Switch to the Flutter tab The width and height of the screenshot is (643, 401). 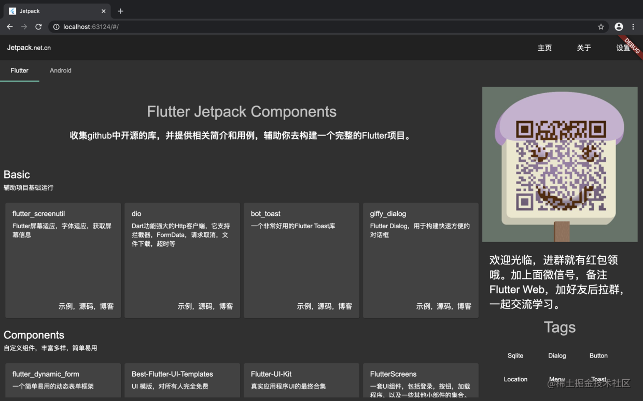point(20,71)
